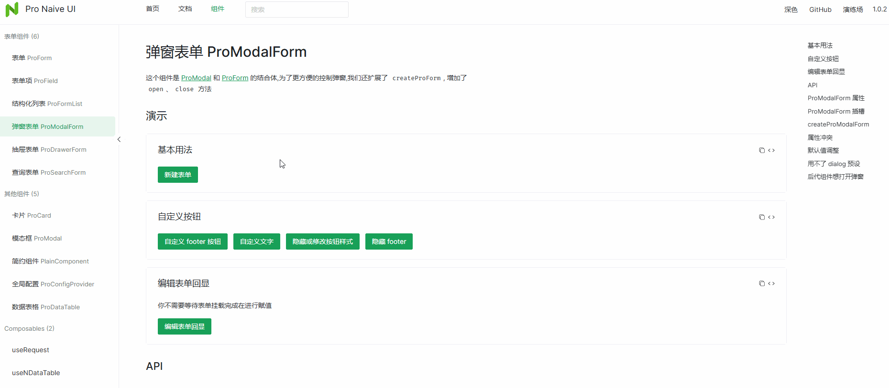Jump to ProModalForm 属性 anchor
Screen dimensions: 889x388
point(836,98)
